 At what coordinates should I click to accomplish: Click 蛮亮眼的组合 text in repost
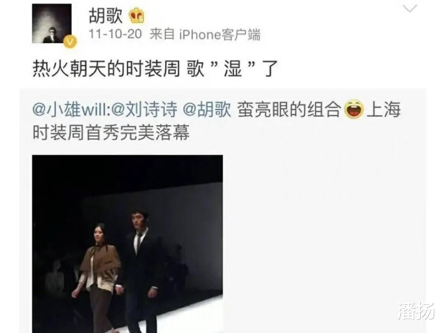click(289, 109)
